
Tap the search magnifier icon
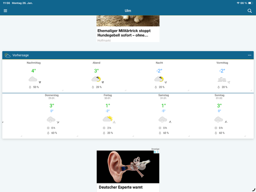click(x=250, y=11)
